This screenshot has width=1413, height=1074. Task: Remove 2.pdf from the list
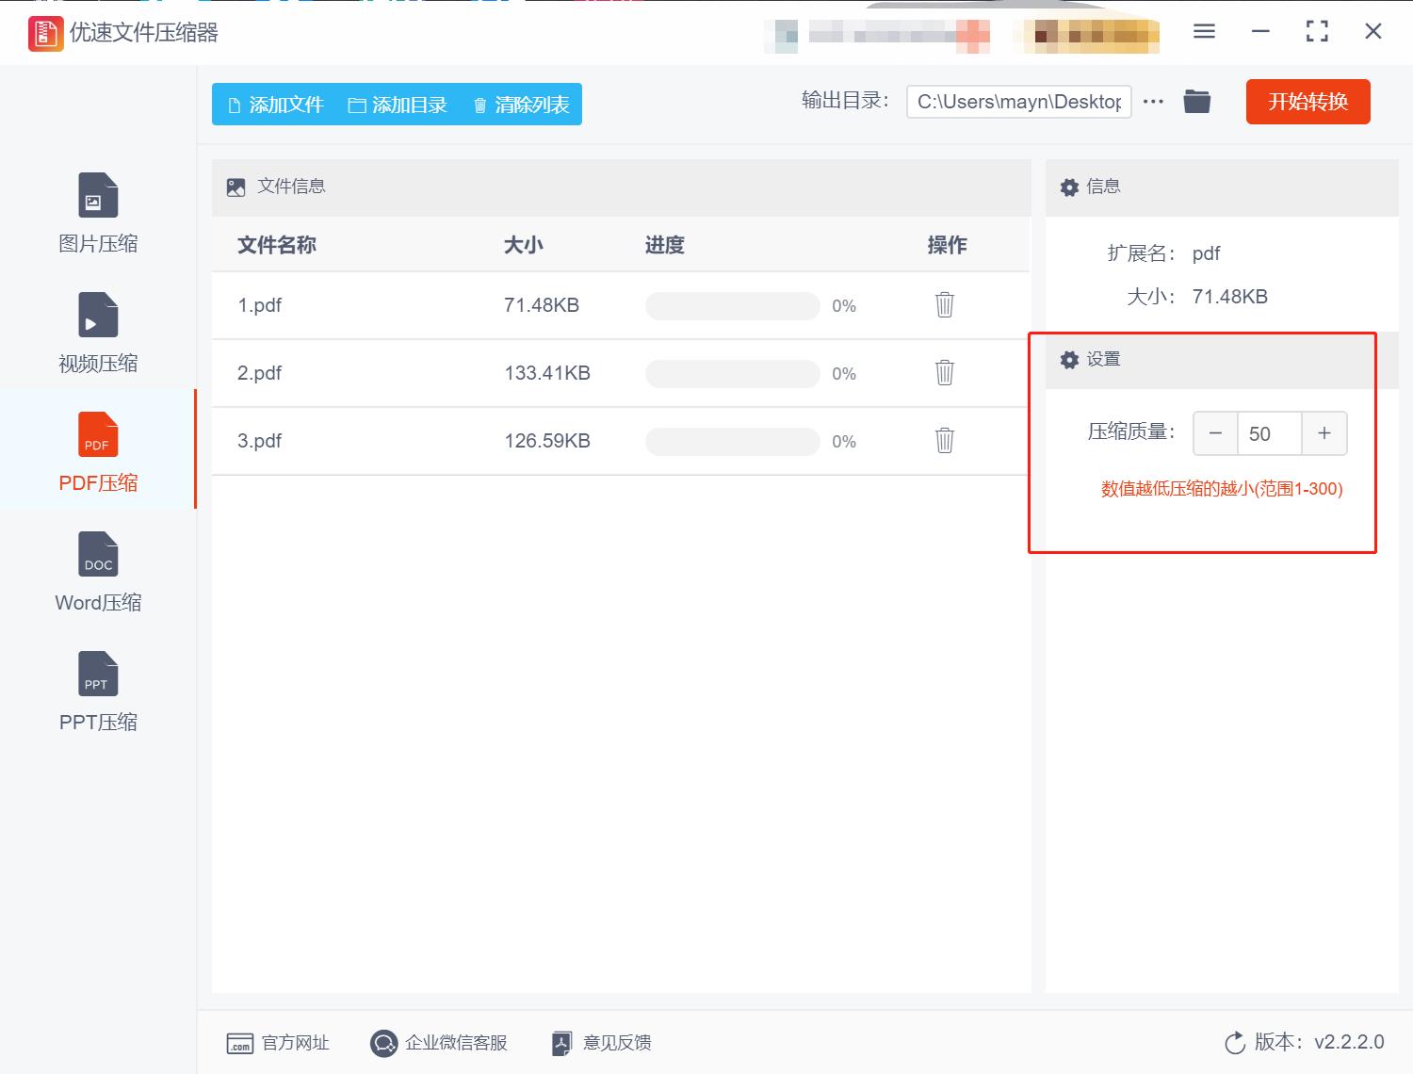tap(944, 373)
